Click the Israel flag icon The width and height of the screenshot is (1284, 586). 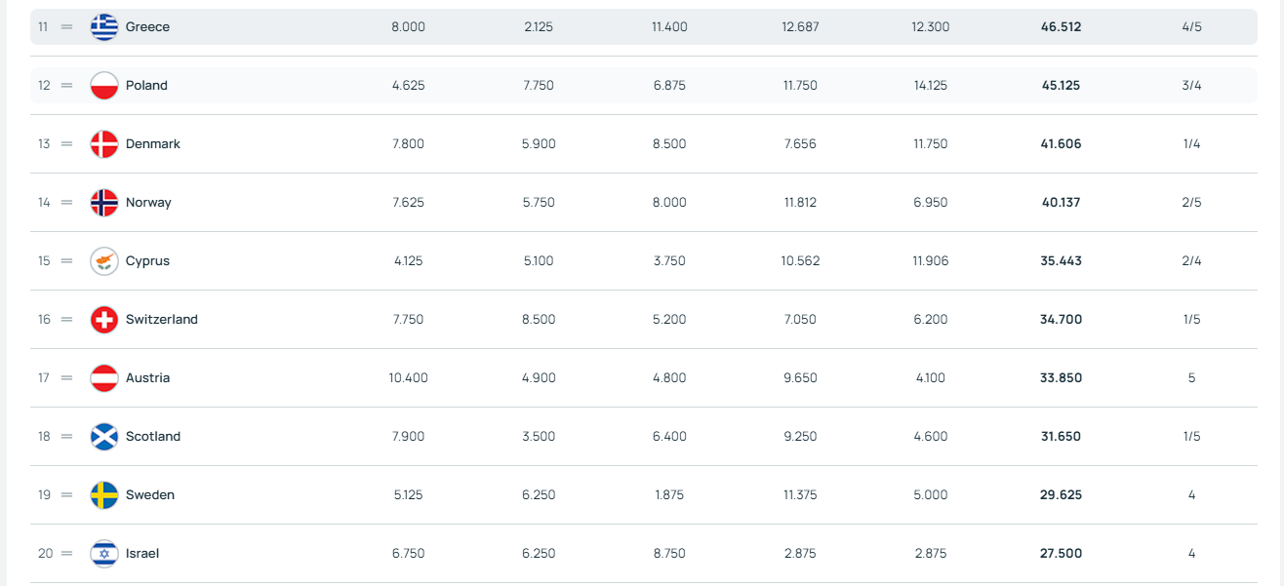click(104, 554)
